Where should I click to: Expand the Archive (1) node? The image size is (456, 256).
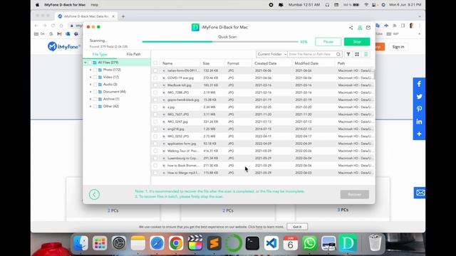point(90,99)
